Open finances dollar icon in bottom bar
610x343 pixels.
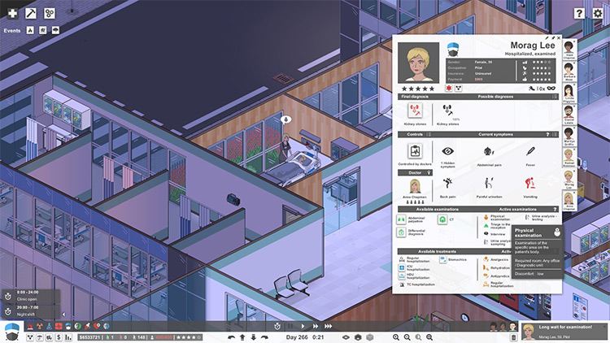click(x=59, y=337)
